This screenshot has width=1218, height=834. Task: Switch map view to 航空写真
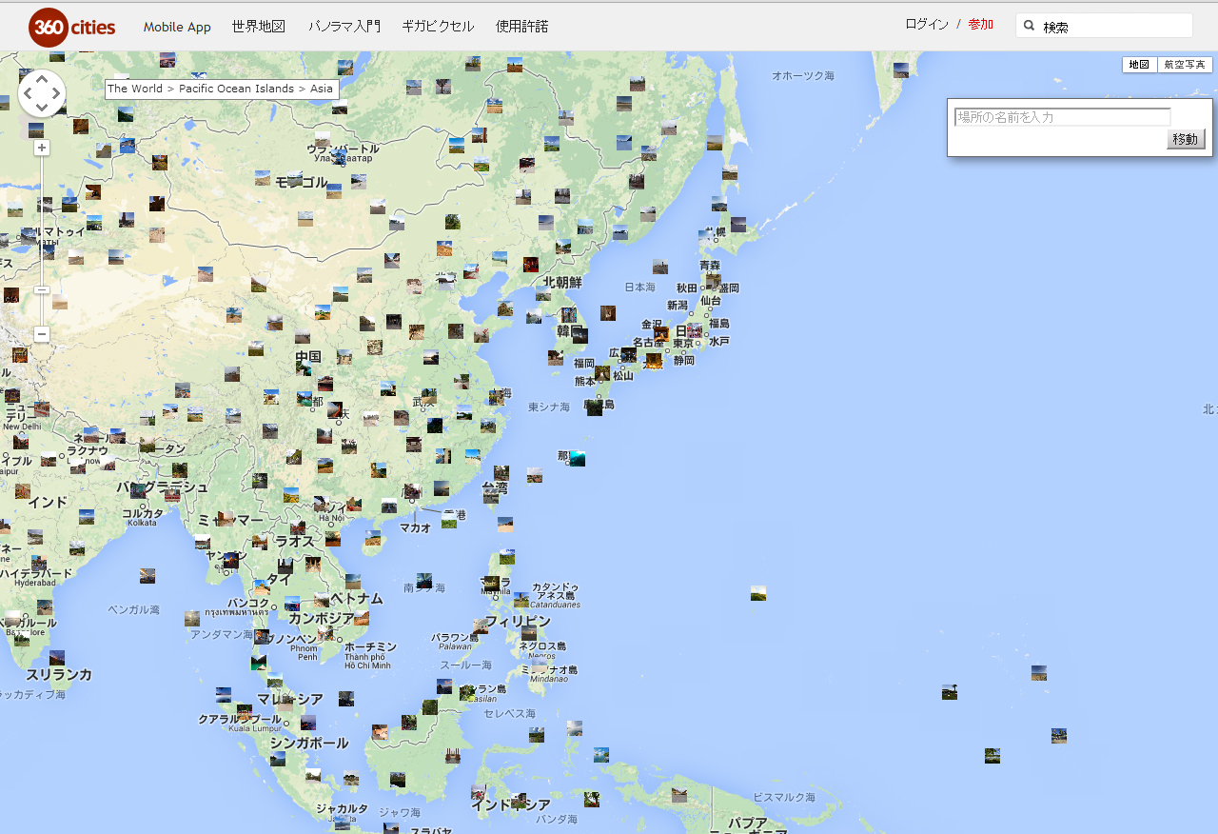(x=1185, y=65)
